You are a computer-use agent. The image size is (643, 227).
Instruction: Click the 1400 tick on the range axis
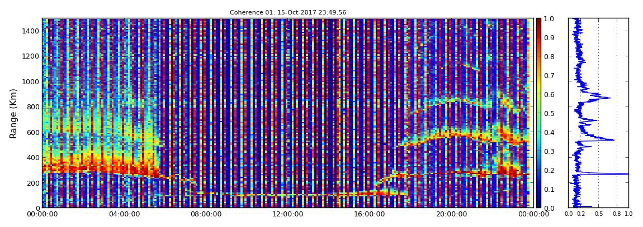point(31,31)
